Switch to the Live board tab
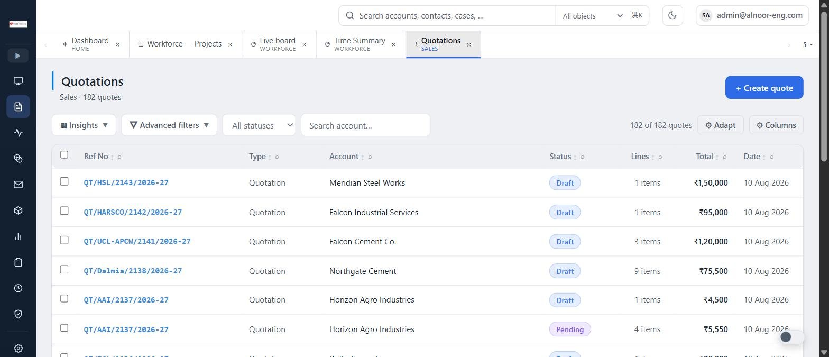The image size is (829, 357). 278,44
